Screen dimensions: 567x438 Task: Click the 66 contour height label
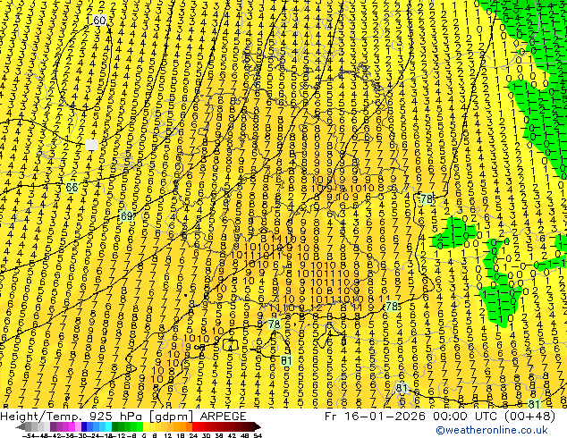(72, 187)
